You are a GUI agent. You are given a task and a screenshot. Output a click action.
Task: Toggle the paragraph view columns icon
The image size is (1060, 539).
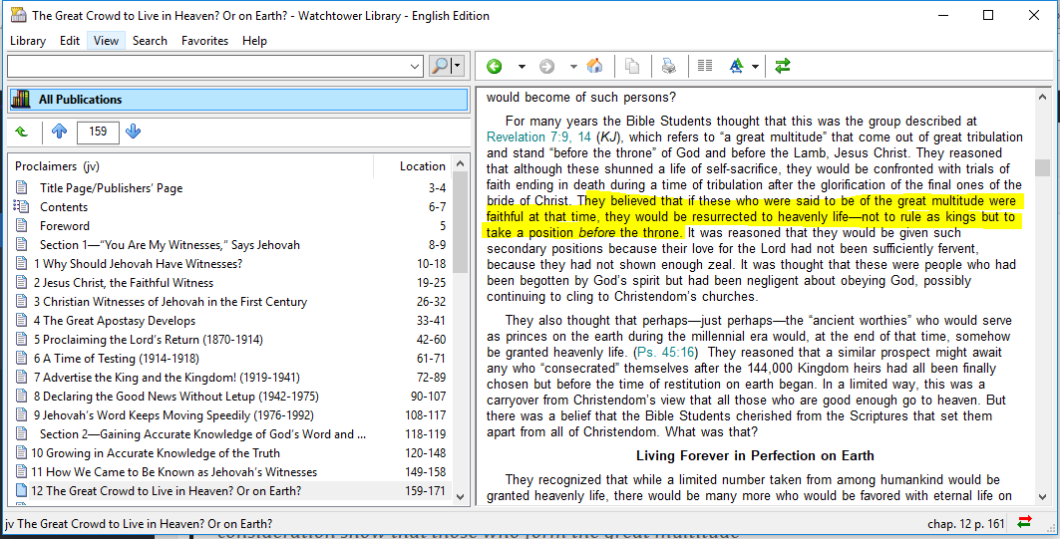click(x=705, y=67)
